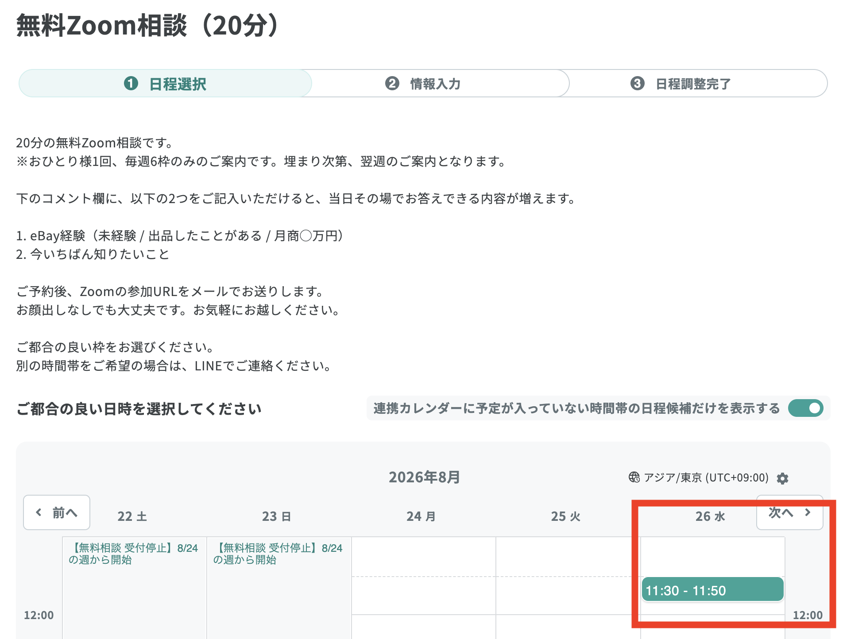Click the left 12:00 time label
This screenshot has height=639, width=843.
[x=39, y=615]
